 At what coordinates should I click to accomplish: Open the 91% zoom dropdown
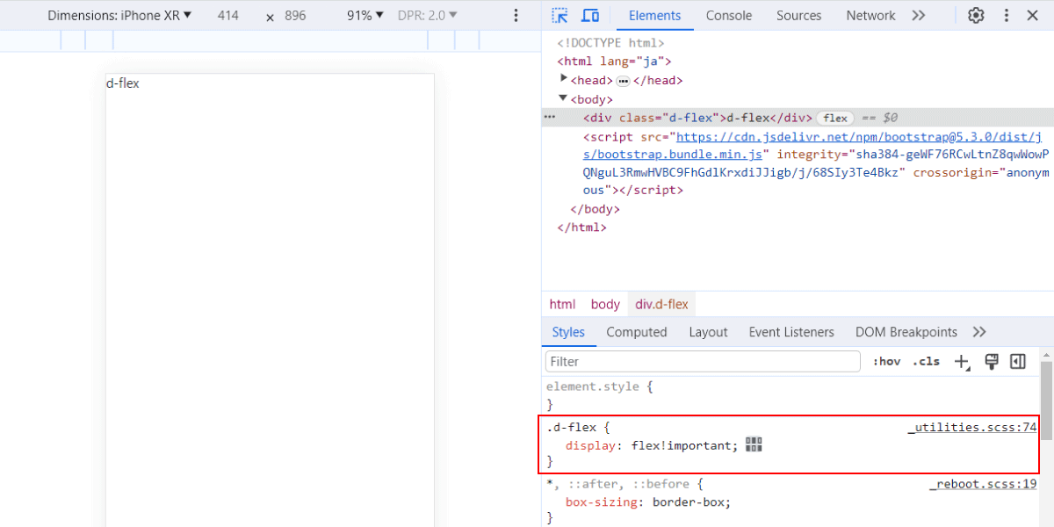365,16
